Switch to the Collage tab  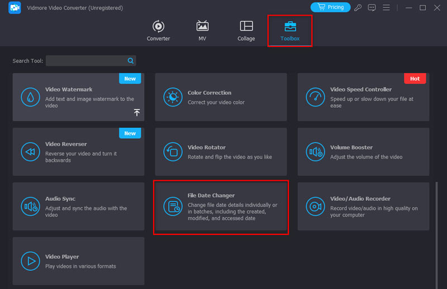click(246, 31)
